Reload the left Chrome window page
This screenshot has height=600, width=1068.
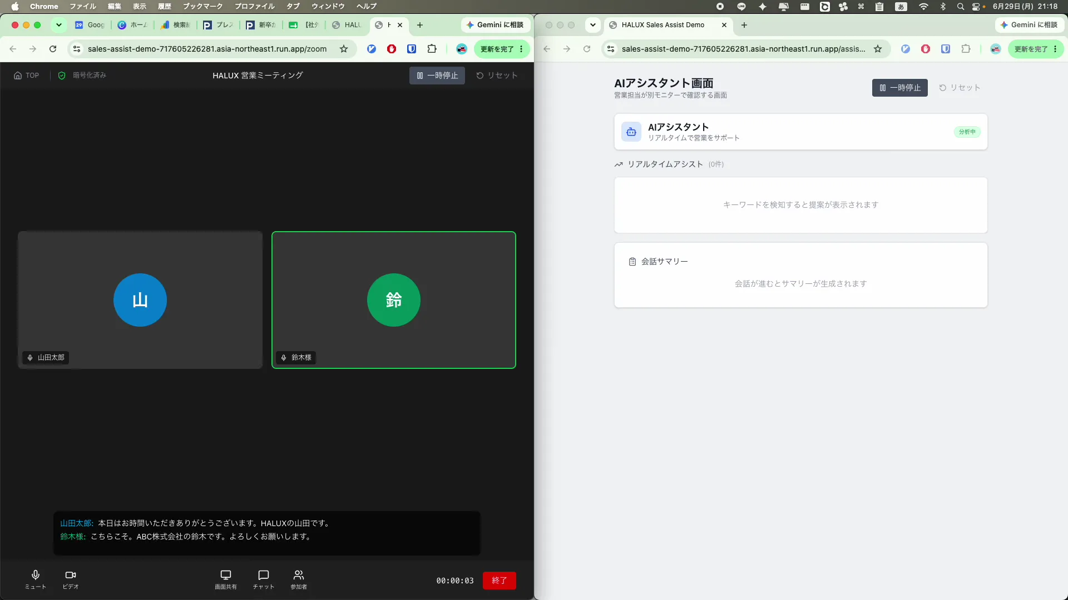point(53,49)
